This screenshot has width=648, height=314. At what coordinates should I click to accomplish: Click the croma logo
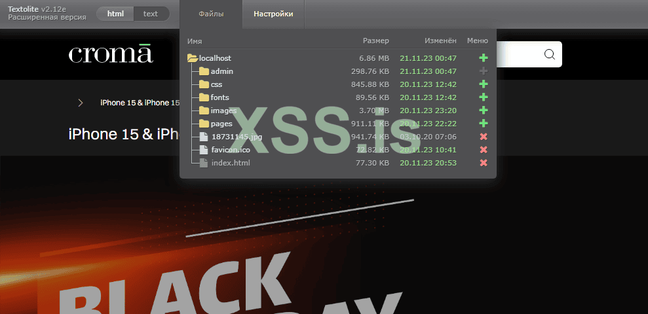111,53
